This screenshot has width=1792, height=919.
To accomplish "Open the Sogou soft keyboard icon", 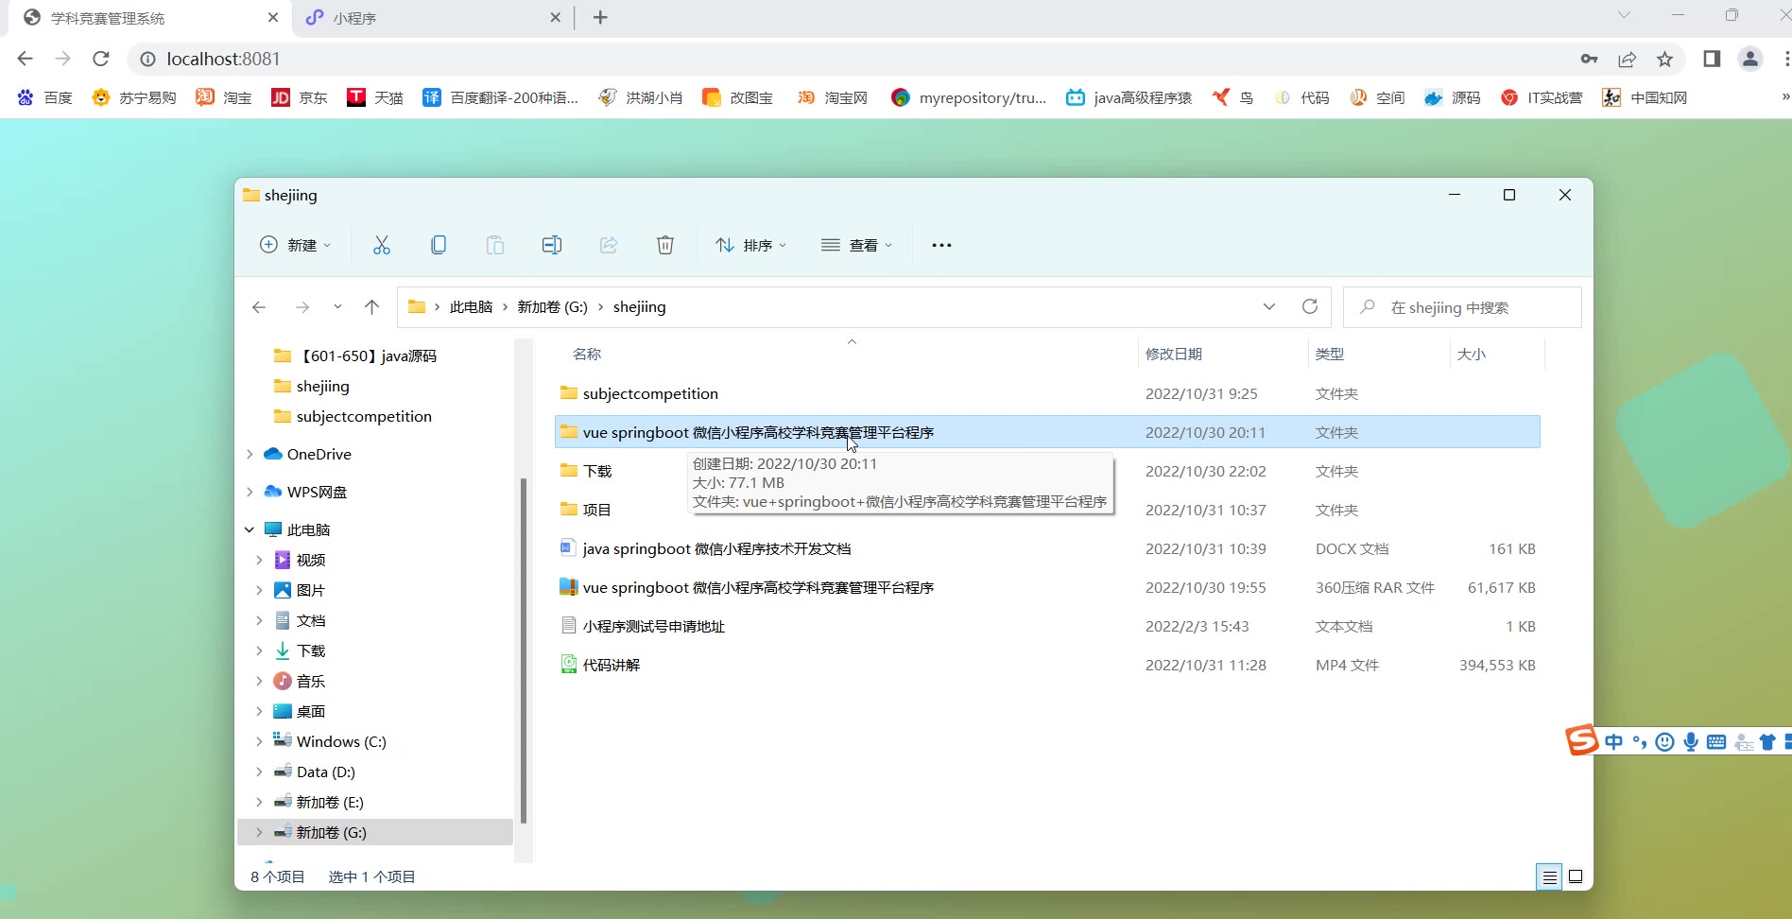I will point(1716,742).
